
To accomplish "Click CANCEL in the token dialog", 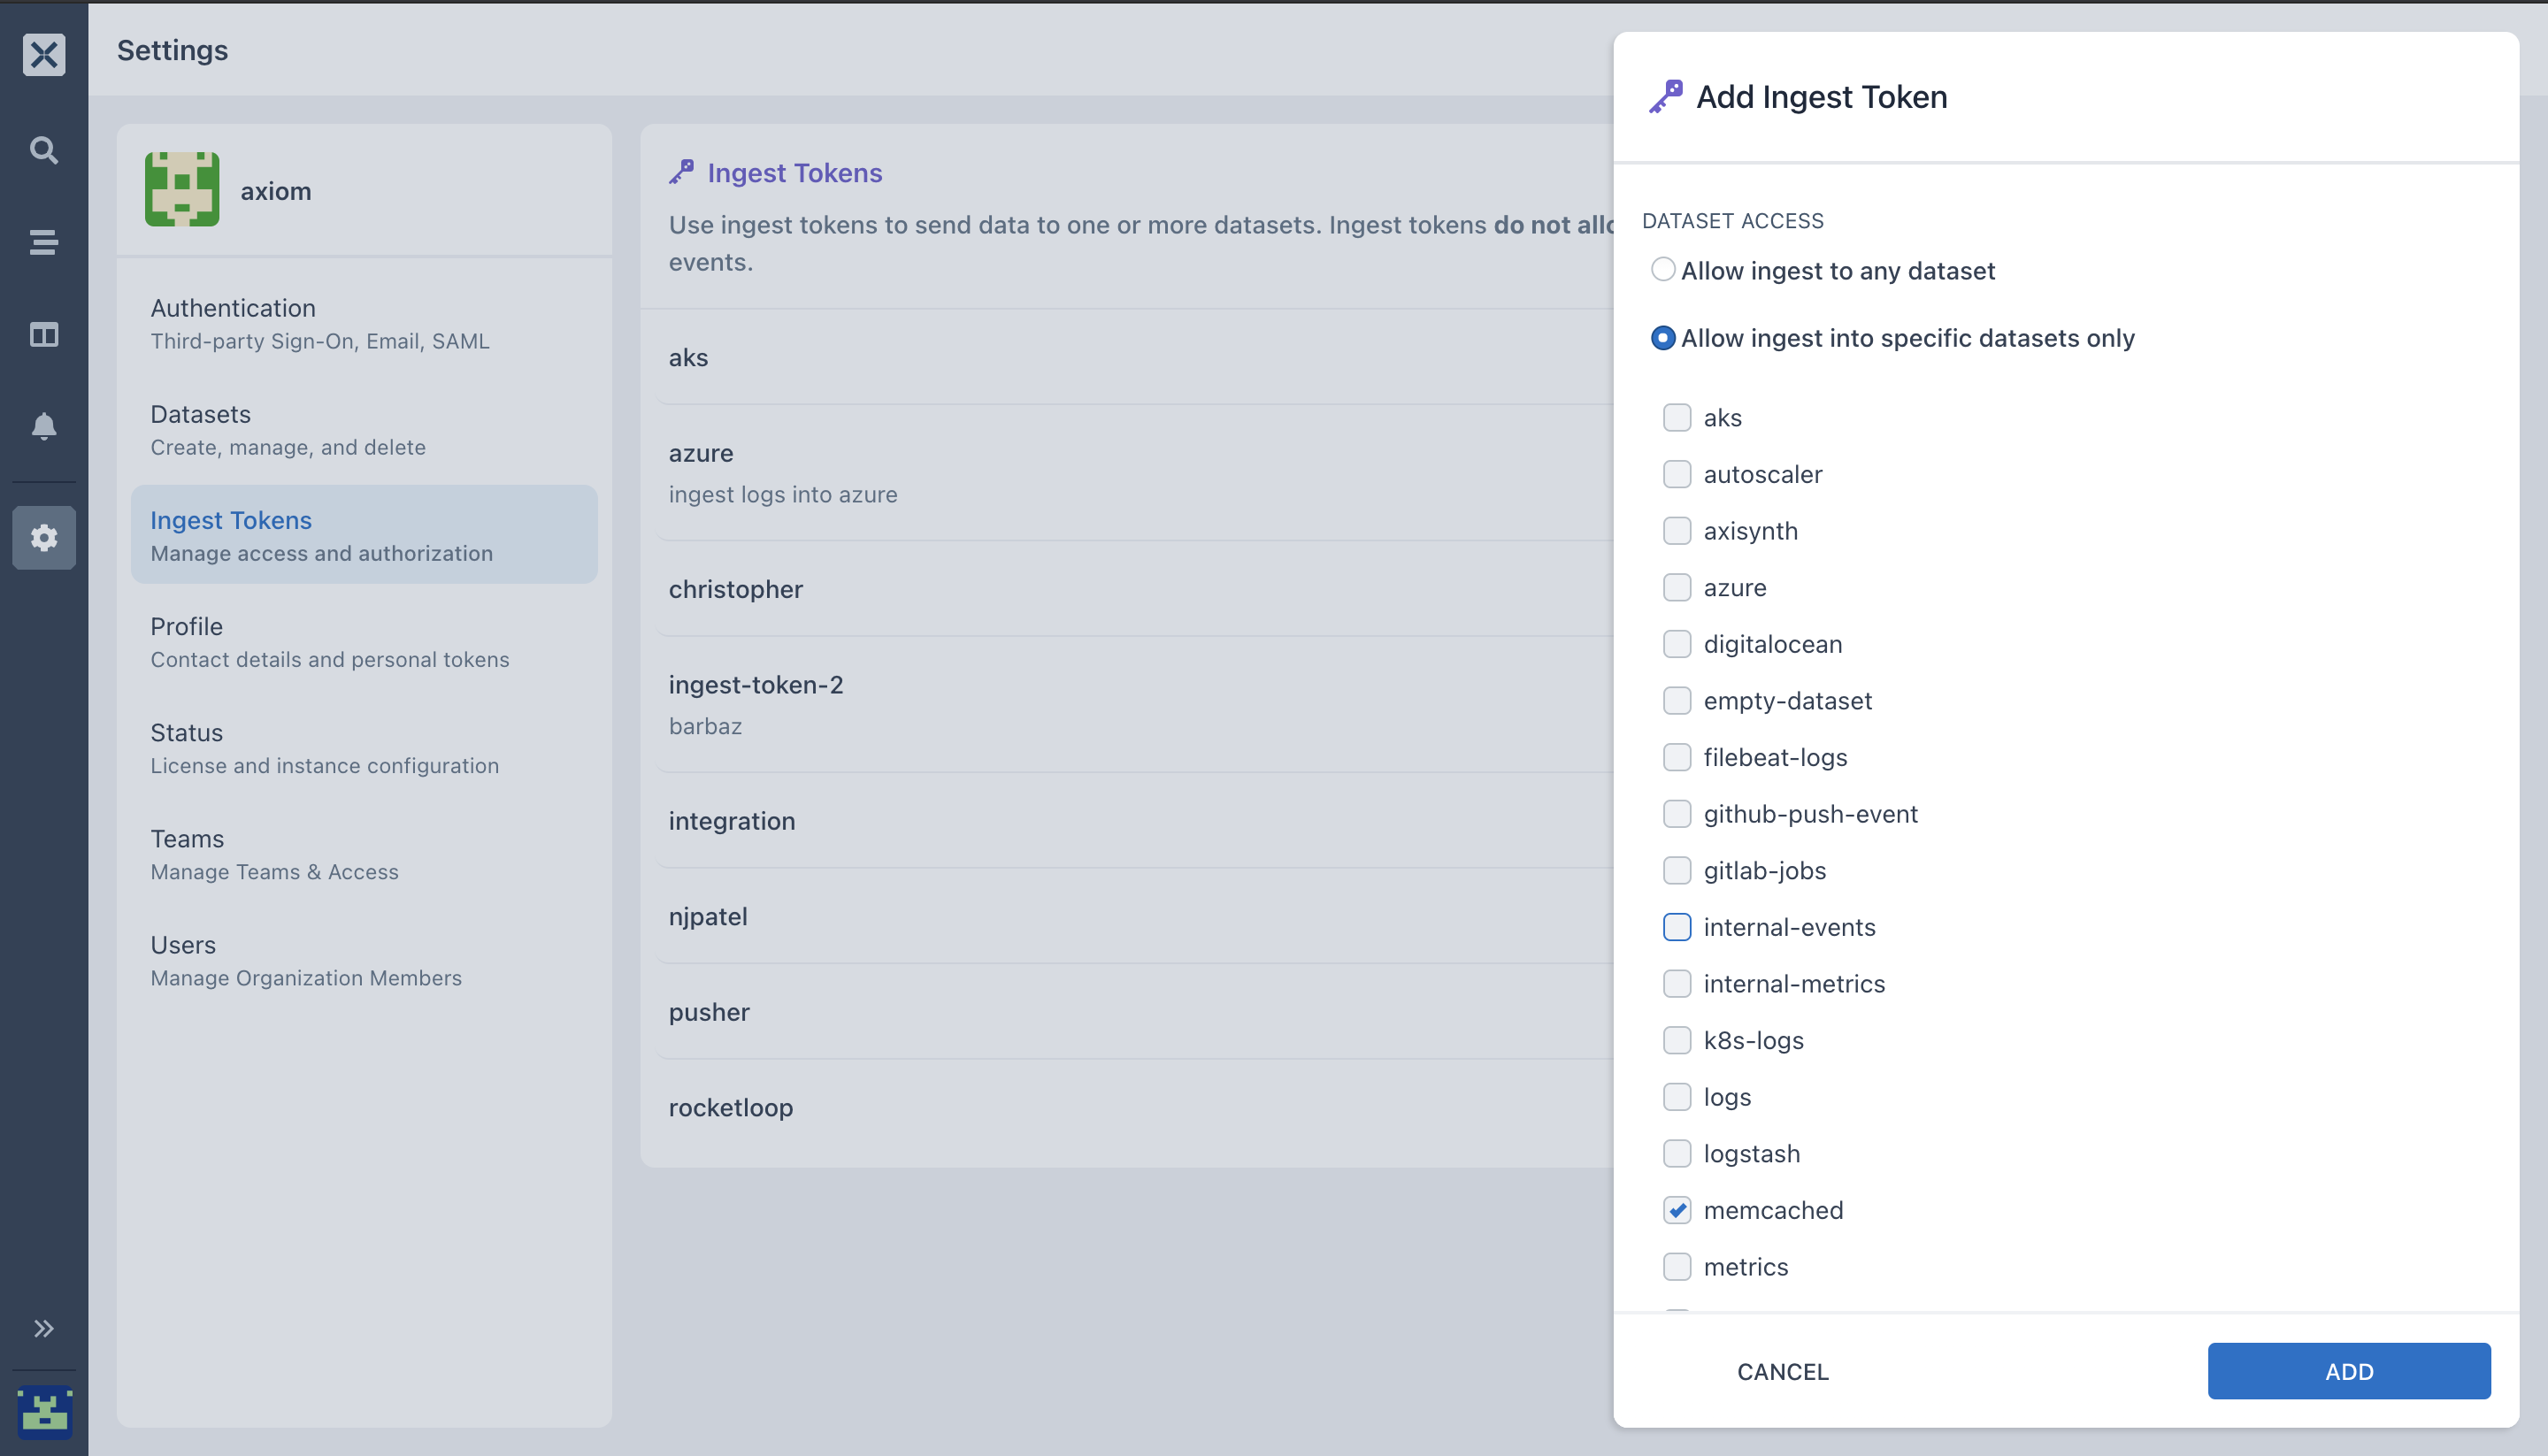I will [1783, 1371].
